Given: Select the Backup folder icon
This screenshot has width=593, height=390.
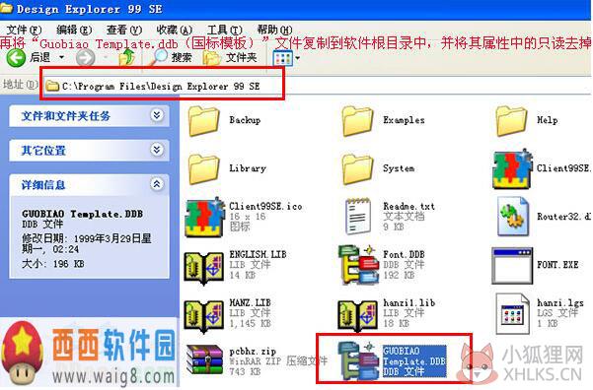Looking at the screenshot, I should tap(204, 121).
